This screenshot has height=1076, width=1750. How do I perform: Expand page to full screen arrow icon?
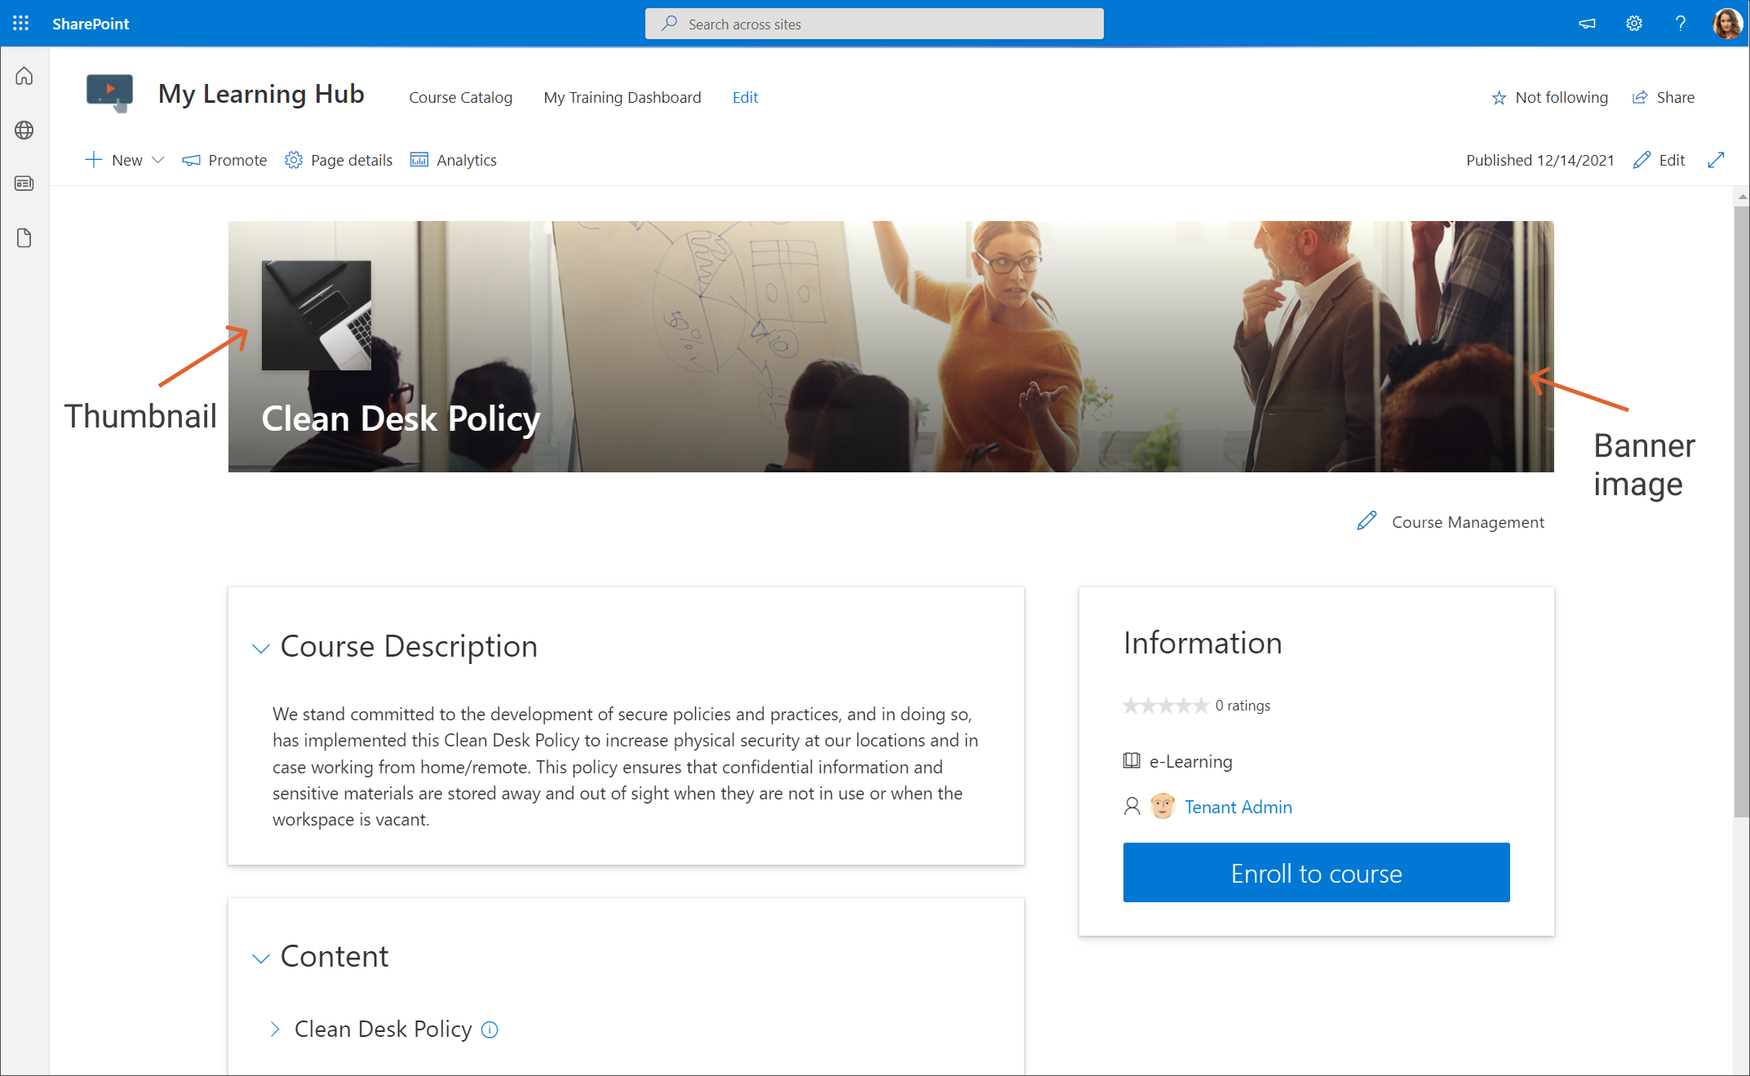pyautogui.click(x=1716, y=160)
